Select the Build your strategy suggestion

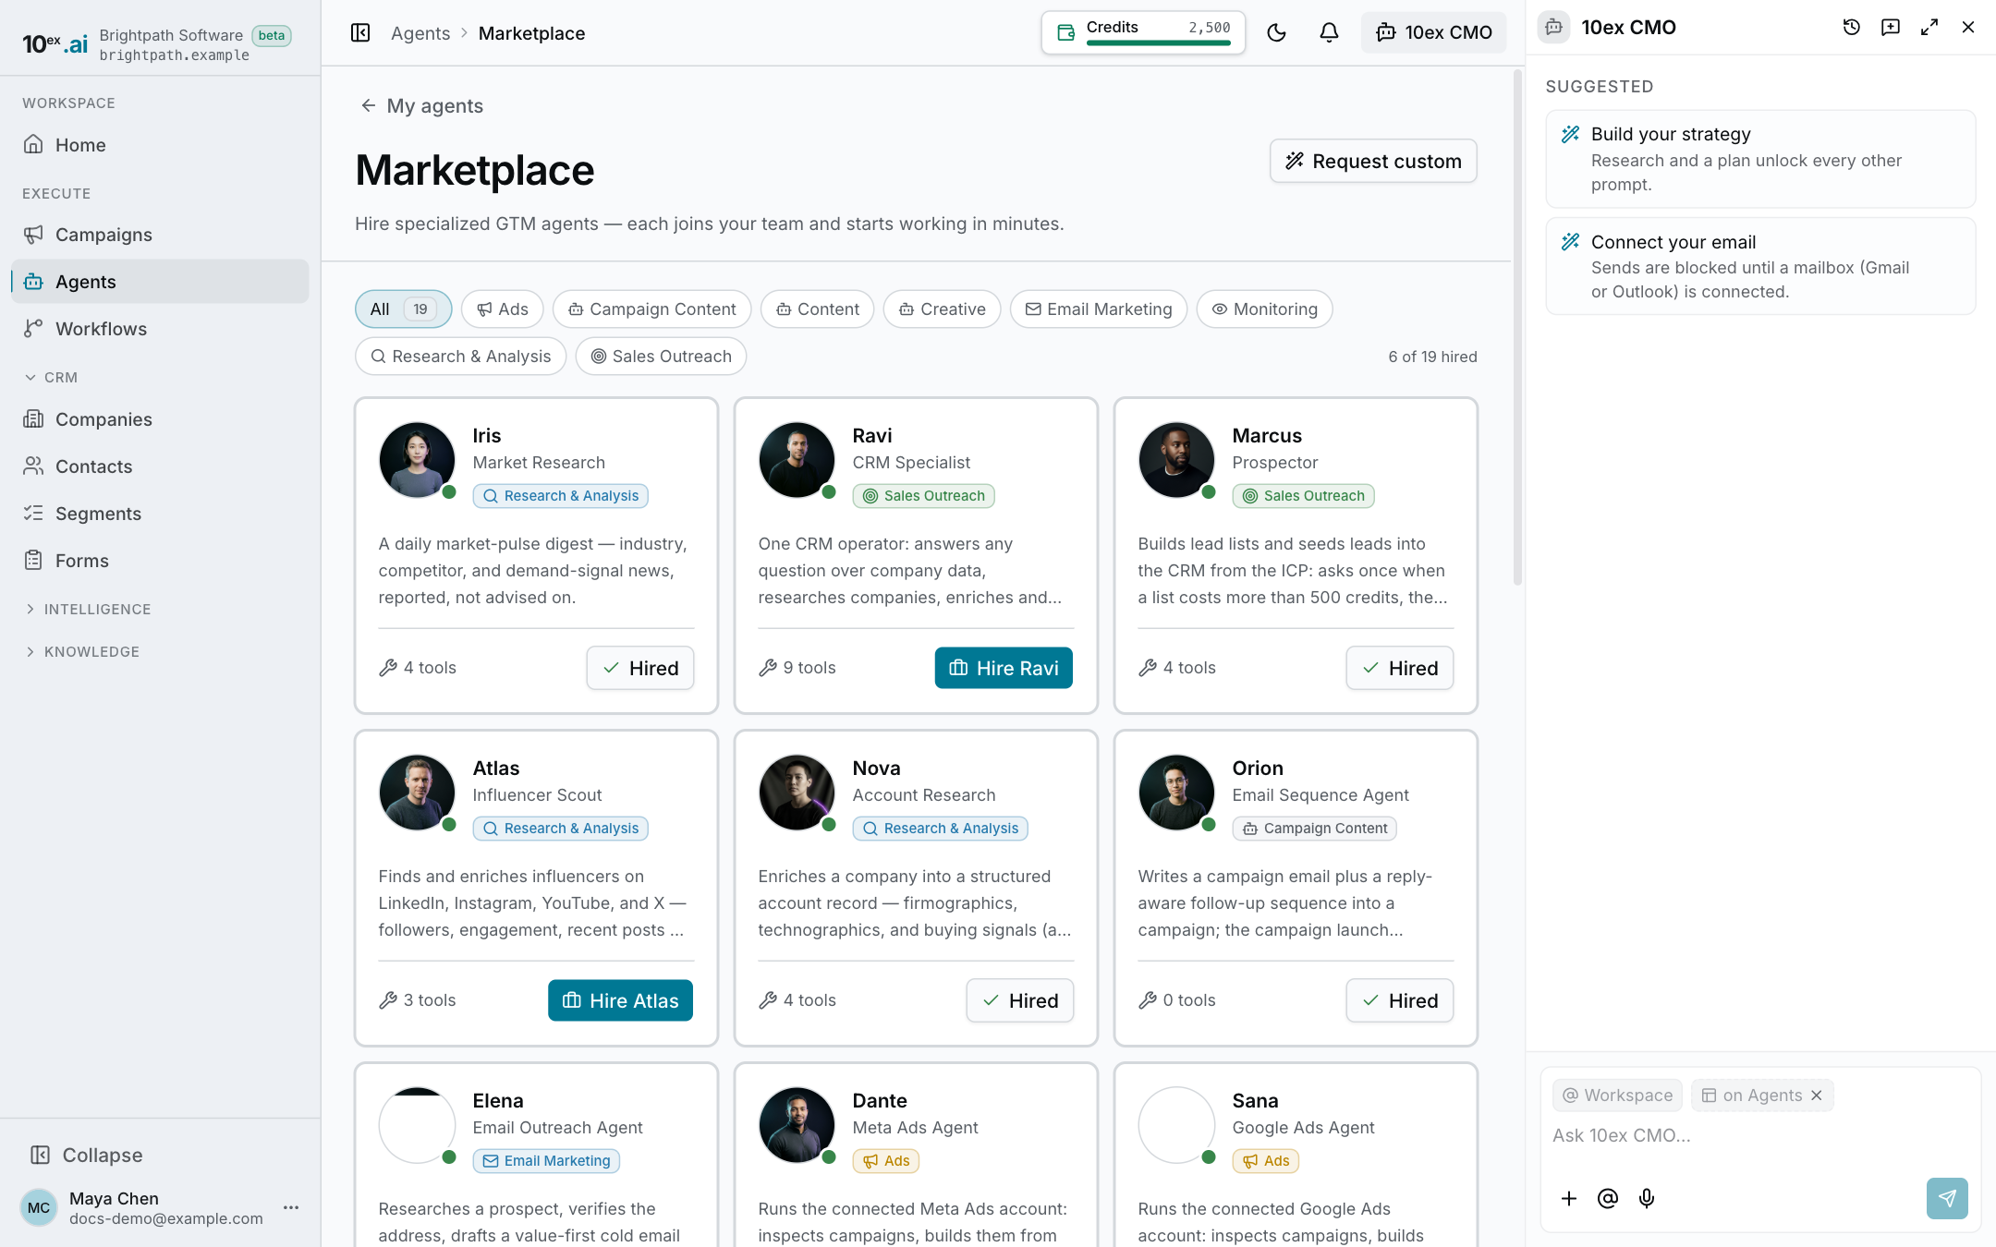1760,159
